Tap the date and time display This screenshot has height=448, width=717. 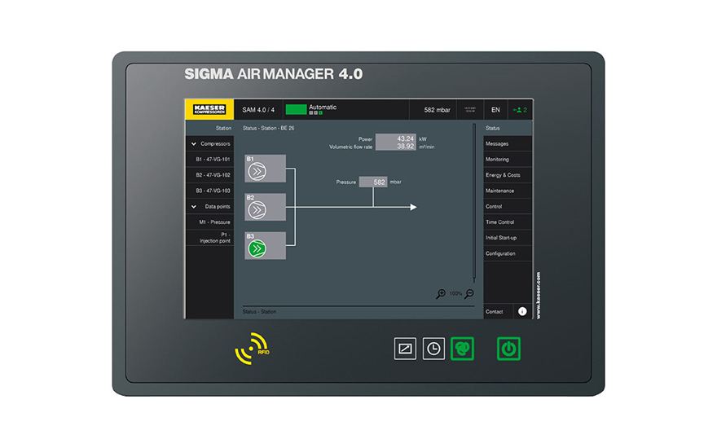point(470,110)
